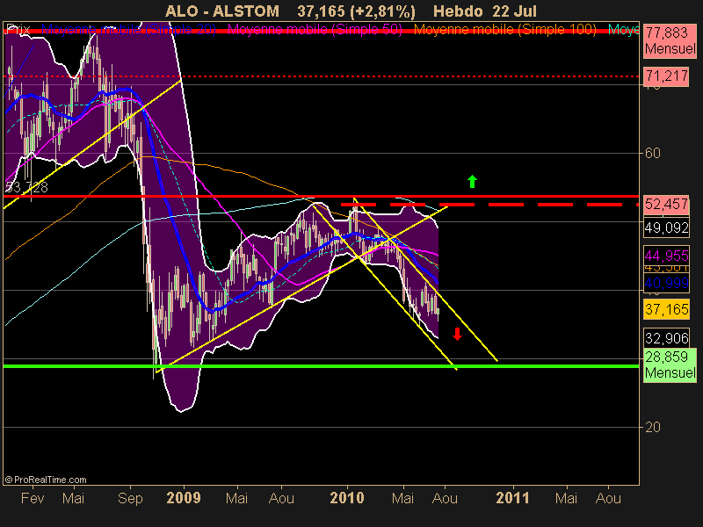The image size is (703, 527).
Task: Click the green up arrow marker
Action: [472, 182]
